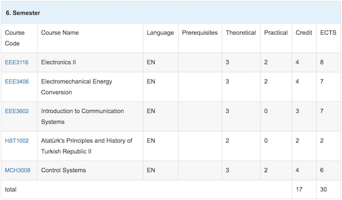Viewport: 342px width, 200px height.
Task: Click Introduction to Communication Systems text
Action: point(82,116)
